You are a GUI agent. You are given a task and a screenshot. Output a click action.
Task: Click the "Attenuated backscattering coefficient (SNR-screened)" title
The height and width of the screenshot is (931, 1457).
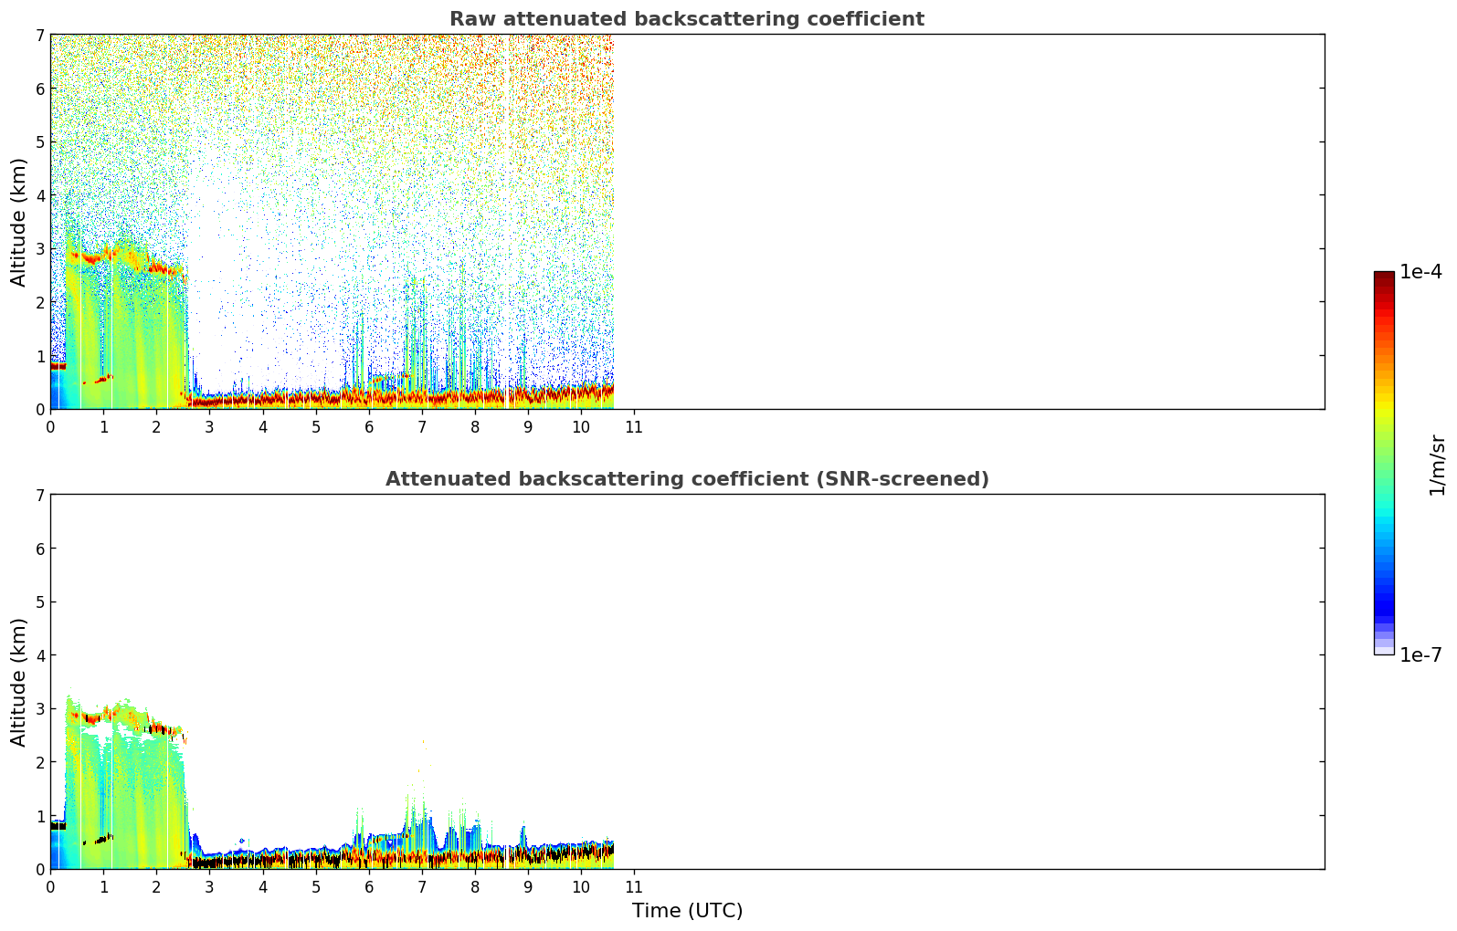tap(686, 479)
